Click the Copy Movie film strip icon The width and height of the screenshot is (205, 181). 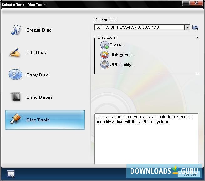tap(16, 97)
